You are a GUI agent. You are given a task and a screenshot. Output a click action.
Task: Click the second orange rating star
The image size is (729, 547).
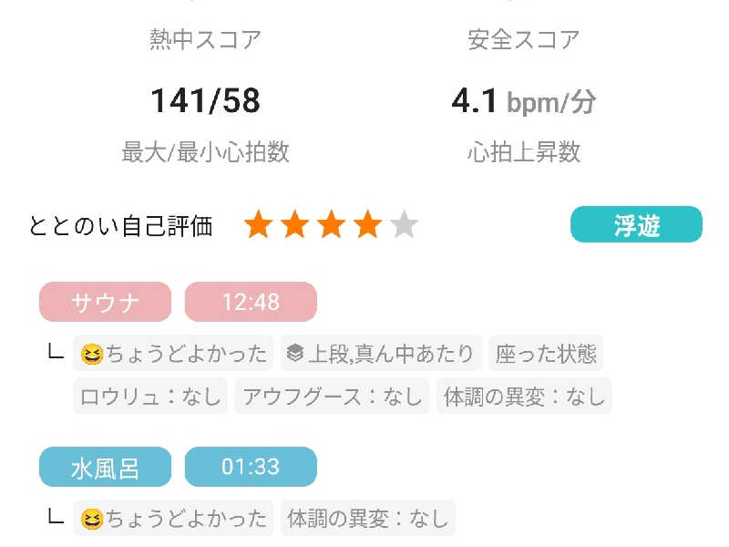pyautogui.click(x=294, y=224)
